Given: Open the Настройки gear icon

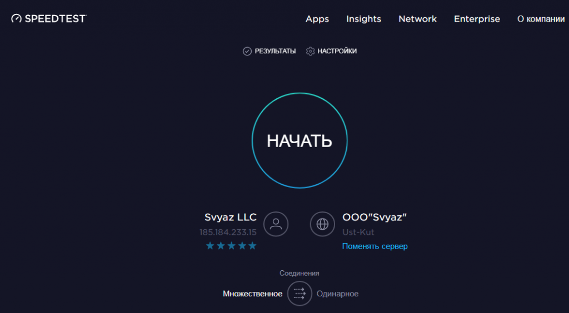Looking at the screenshot, I should (310, 51).
